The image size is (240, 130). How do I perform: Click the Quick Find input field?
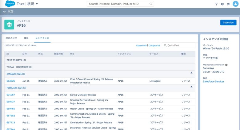tap(178, 45)
